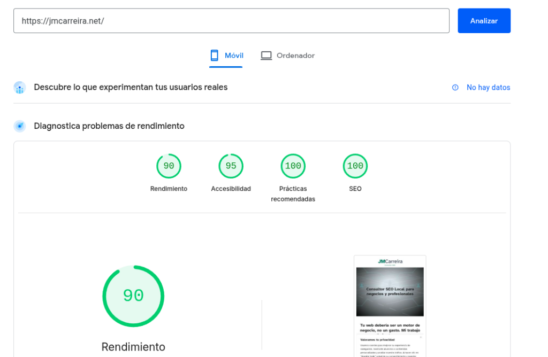The height and width of the screenshot is (357, 548).
Task: Select the smartphone icon beside Móvil
Action: coord(215,55)
